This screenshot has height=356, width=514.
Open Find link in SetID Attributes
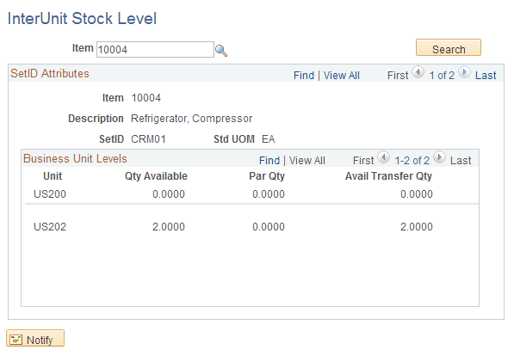pos(304,76)
